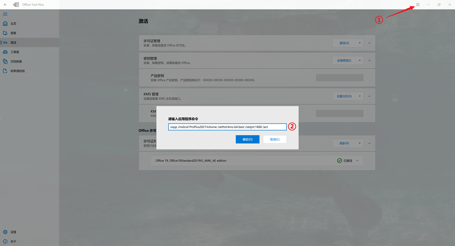Collapse the KMS 管理 section chevron

(x=369, y=96)
